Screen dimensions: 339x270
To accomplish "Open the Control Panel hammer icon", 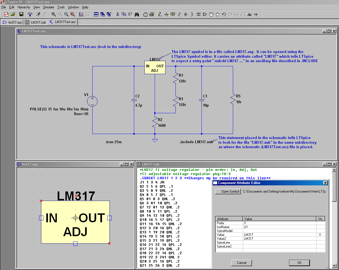I will tap(29, 14).
